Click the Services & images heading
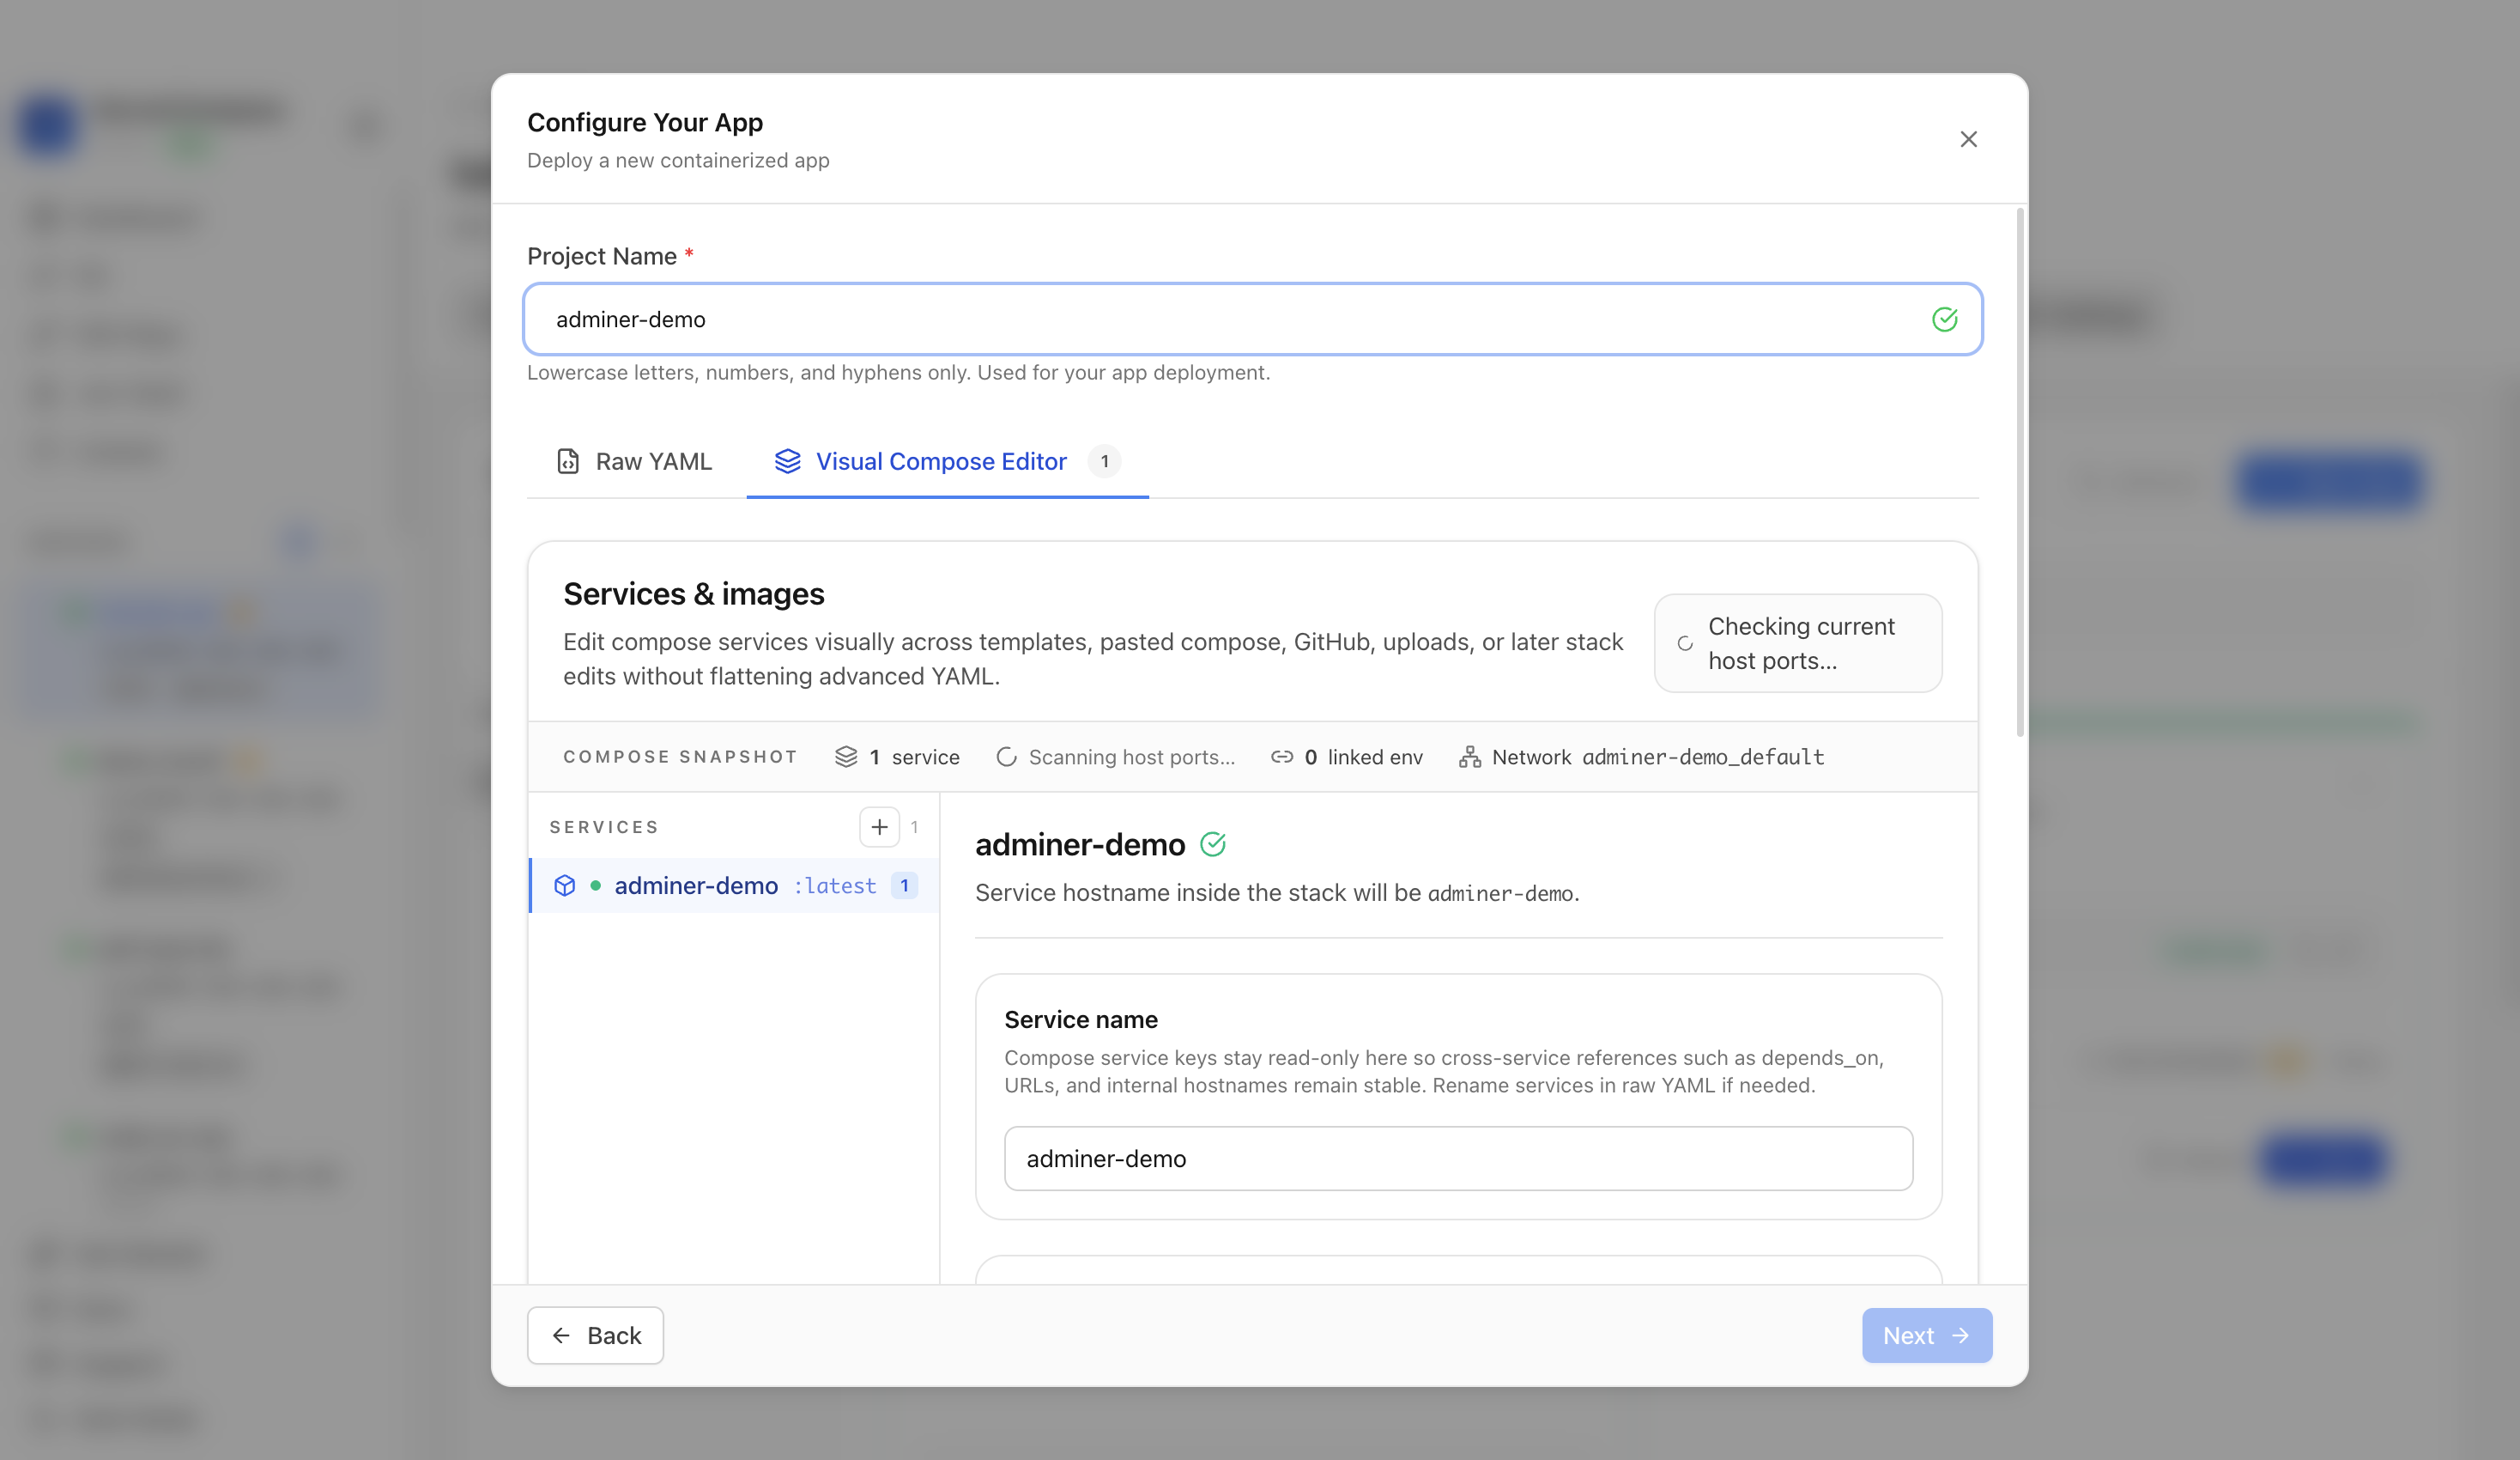The height and width of the screenshot is (1460, 2520). (x=694, y=593)
